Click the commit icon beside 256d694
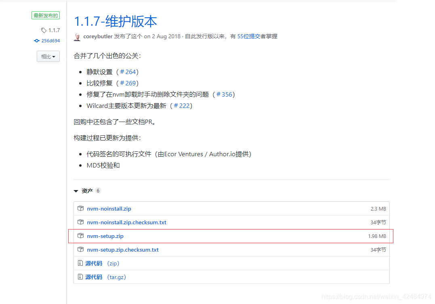The width and height of the screenshot is (435, 304). pos(37,41)
